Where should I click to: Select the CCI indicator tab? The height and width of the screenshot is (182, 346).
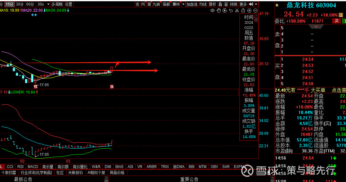(10, 167)
